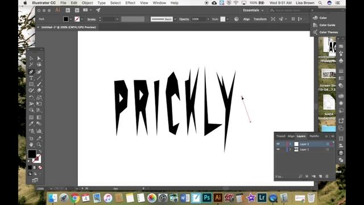Select the Rotate tool
Image resolution: width=364 pixels, height=205 pixels.
click(31, 97)
